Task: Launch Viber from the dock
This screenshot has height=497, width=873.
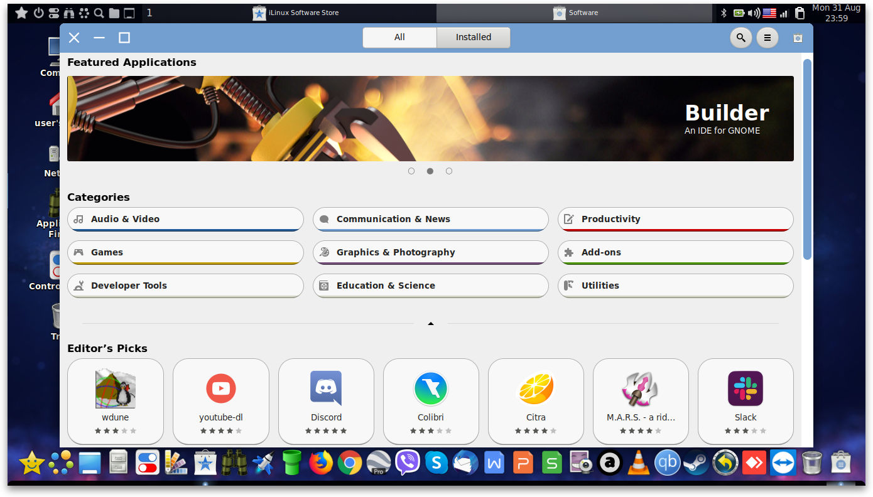Action: click(407, 464)
